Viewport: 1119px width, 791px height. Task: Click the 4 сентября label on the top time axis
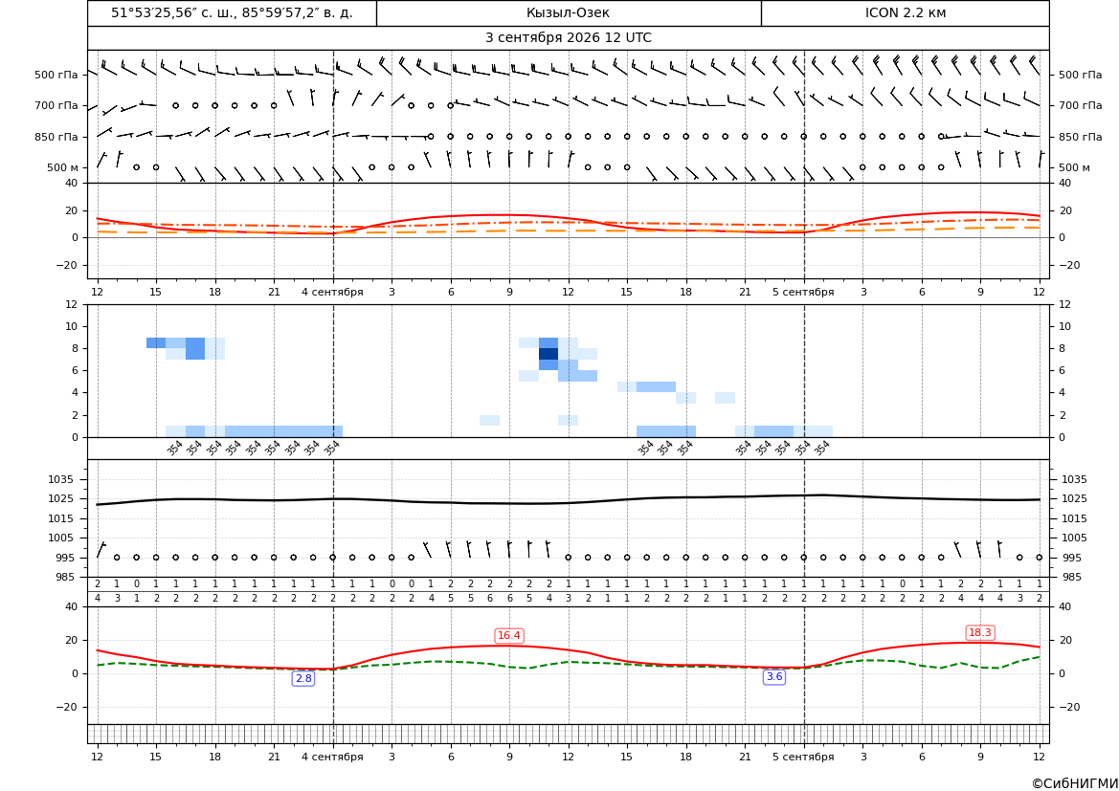(332, 292)
